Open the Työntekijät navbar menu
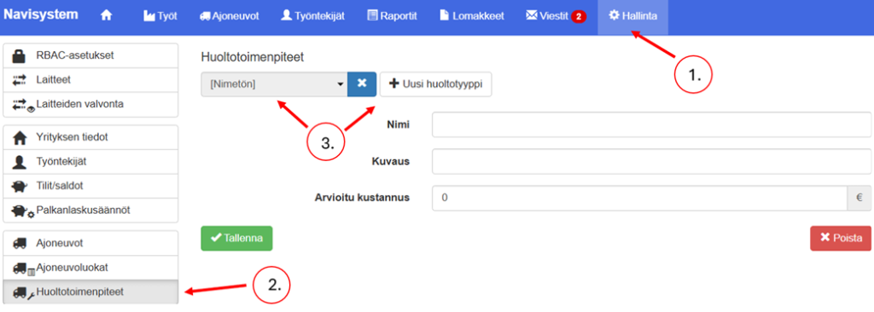 (x=312, y=16)
